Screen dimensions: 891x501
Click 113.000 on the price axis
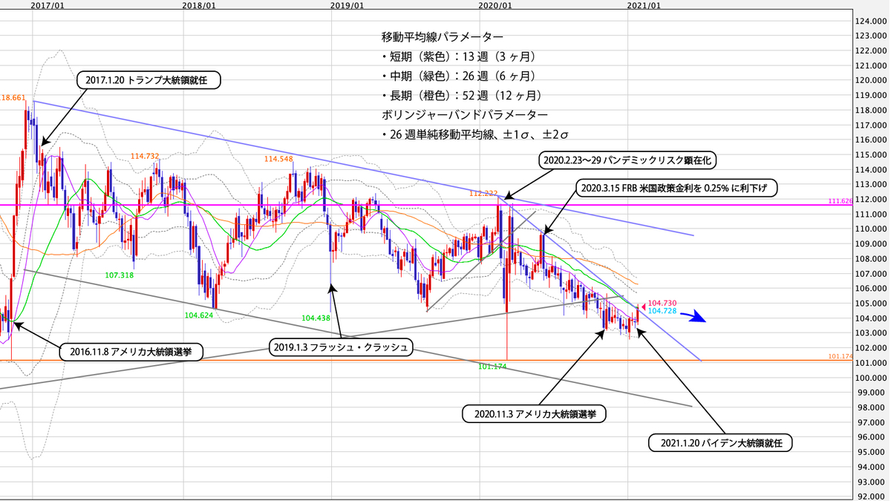click(x=872, y=184)
